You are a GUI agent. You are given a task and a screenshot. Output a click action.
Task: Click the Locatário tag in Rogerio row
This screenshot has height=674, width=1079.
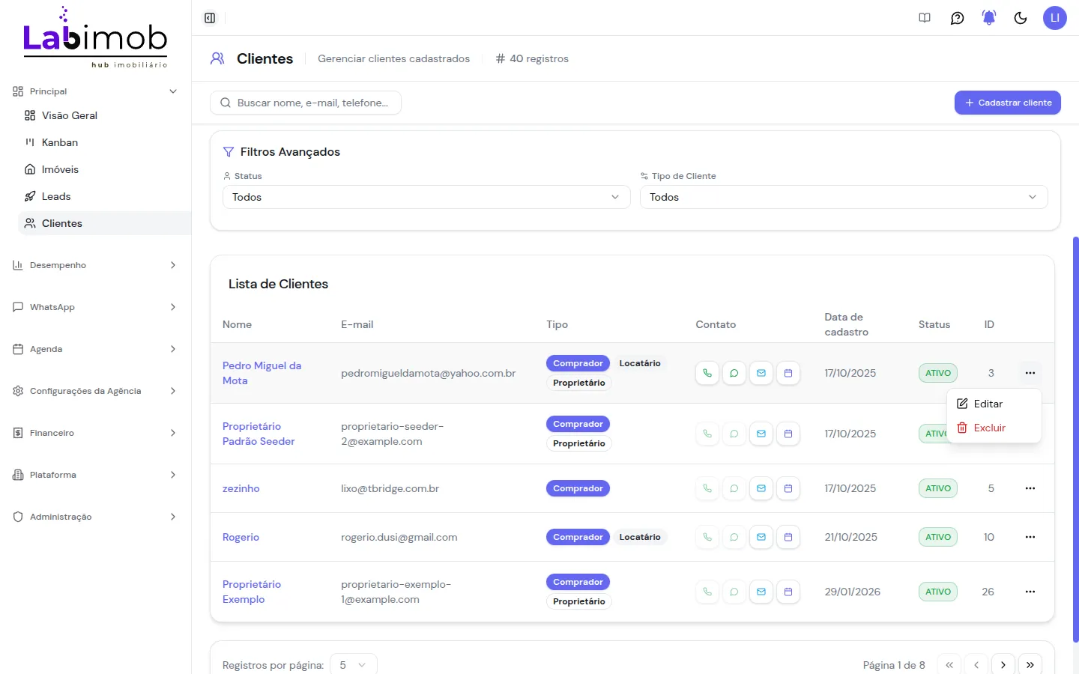pos(640,537)
